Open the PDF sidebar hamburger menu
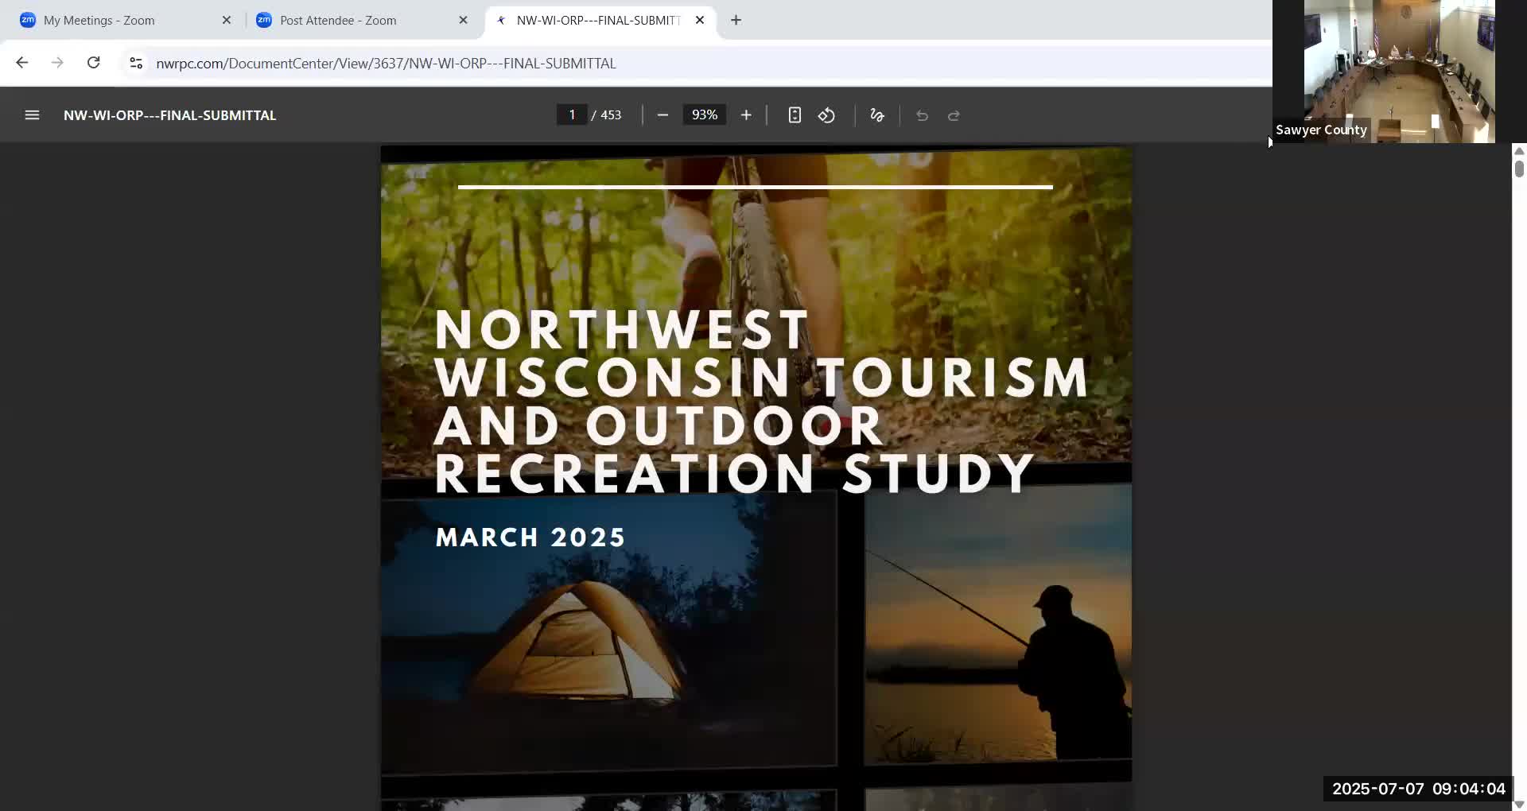 (x=32, y=115)
